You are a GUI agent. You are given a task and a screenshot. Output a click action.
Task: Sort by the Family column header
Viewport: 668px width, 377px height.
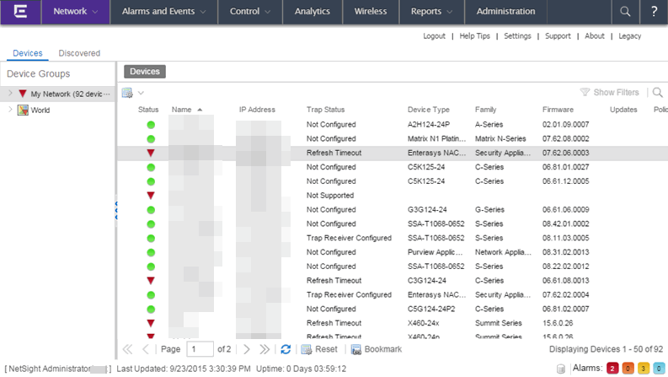tap(486, 110)
